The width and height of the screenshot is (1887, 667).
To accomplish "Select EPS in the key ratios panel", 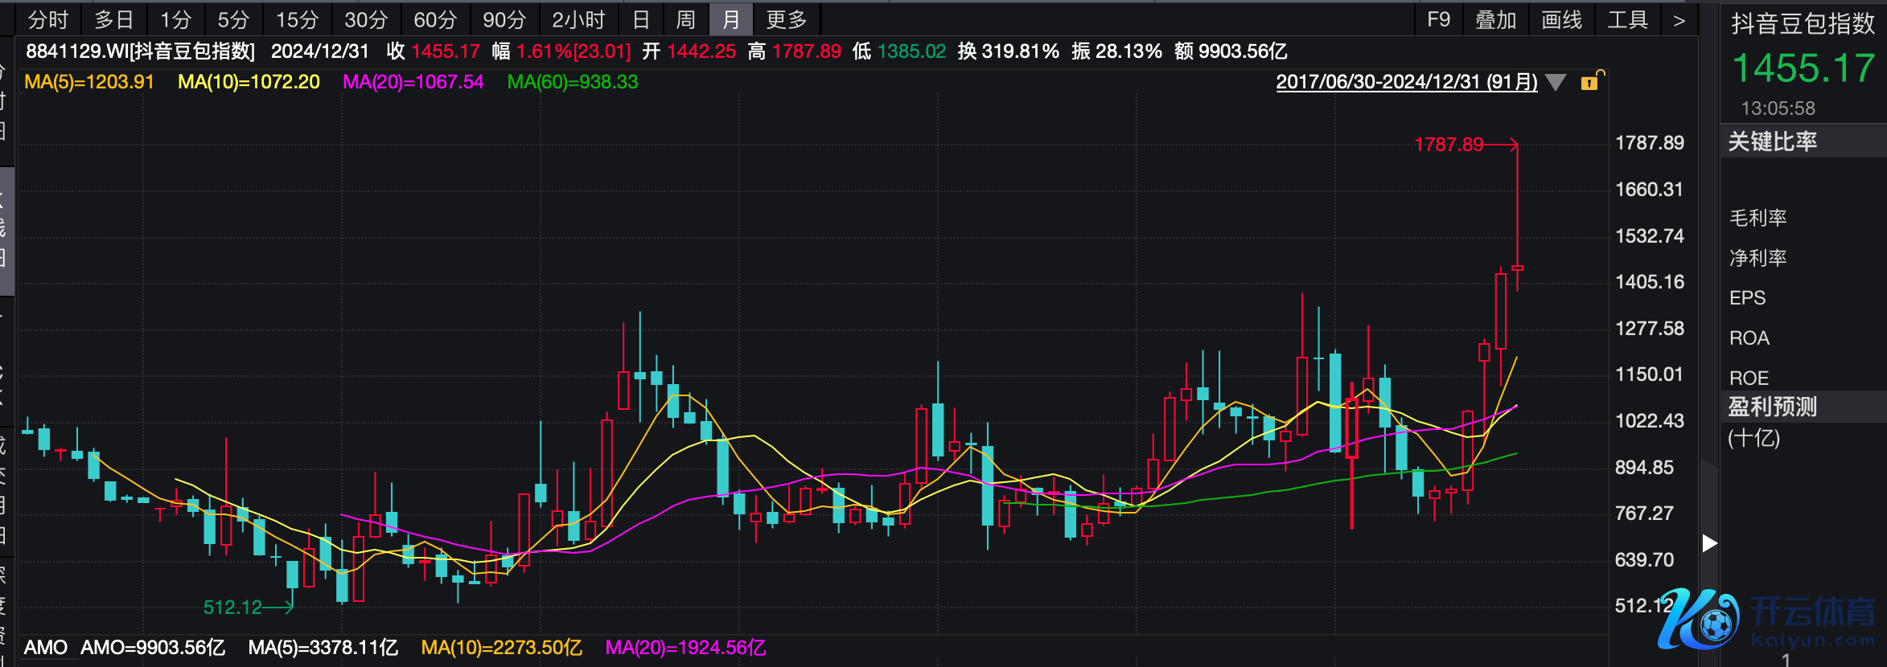I will [x=1747, y=298].
